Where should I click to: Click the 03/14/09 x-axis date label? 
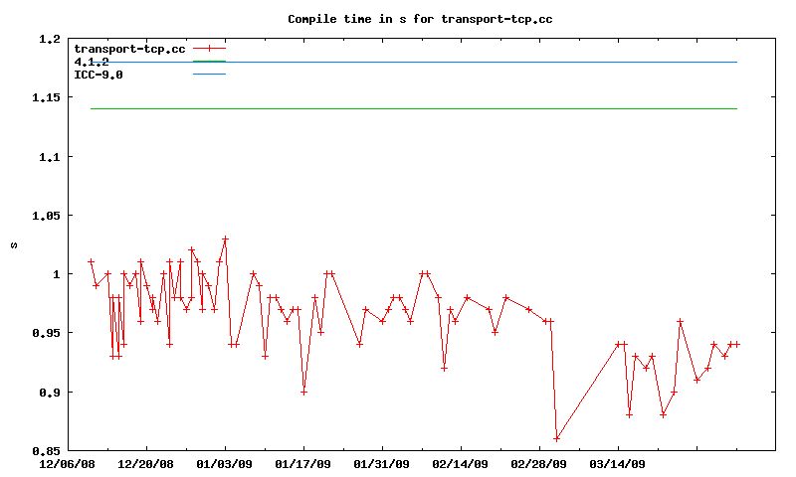click(x=618, y=464)
